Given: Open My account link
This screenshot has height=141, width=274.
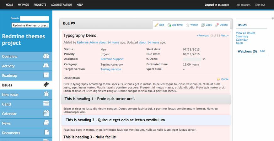Looking at the screenshot, I should coord(244,5).
